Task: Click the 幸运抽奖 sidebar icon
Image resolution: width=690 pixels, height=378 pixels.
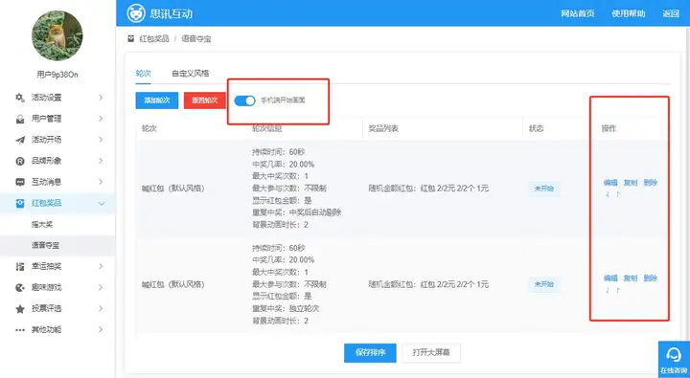Action: coord(20,266)
